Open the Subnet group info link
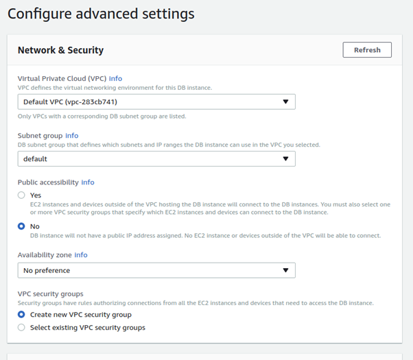413x360 pixels. [x=71, y=136]
